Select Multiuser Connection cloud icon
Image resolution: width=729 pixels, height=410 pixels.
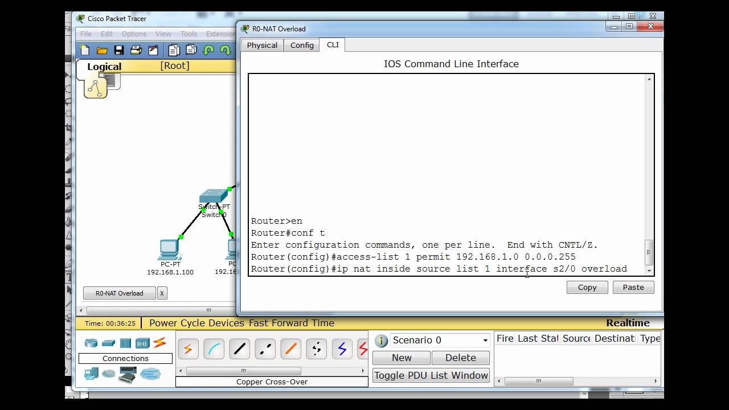coord(150,374)
